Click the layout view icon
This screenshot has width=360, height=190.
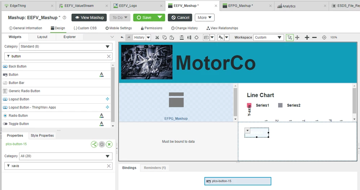tap(206, 37)
